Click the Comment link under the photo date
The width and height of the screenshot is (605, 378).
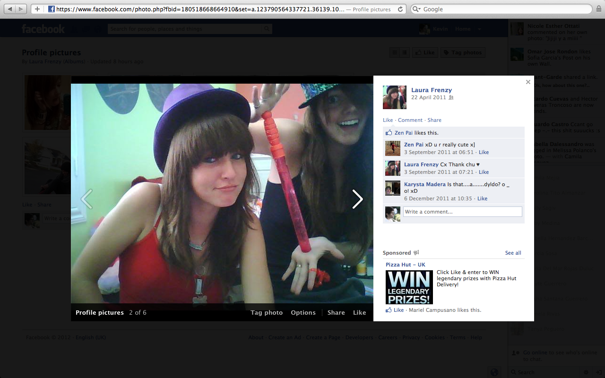(x=410, y=120)
